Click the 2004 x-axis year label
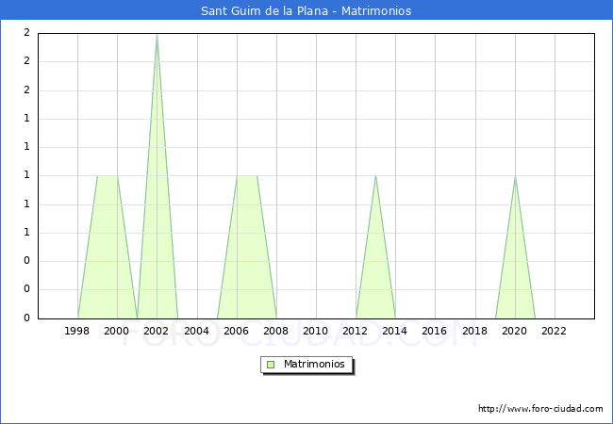The width and height of the screenshot is (613, 424). click(x=196, y=331)
